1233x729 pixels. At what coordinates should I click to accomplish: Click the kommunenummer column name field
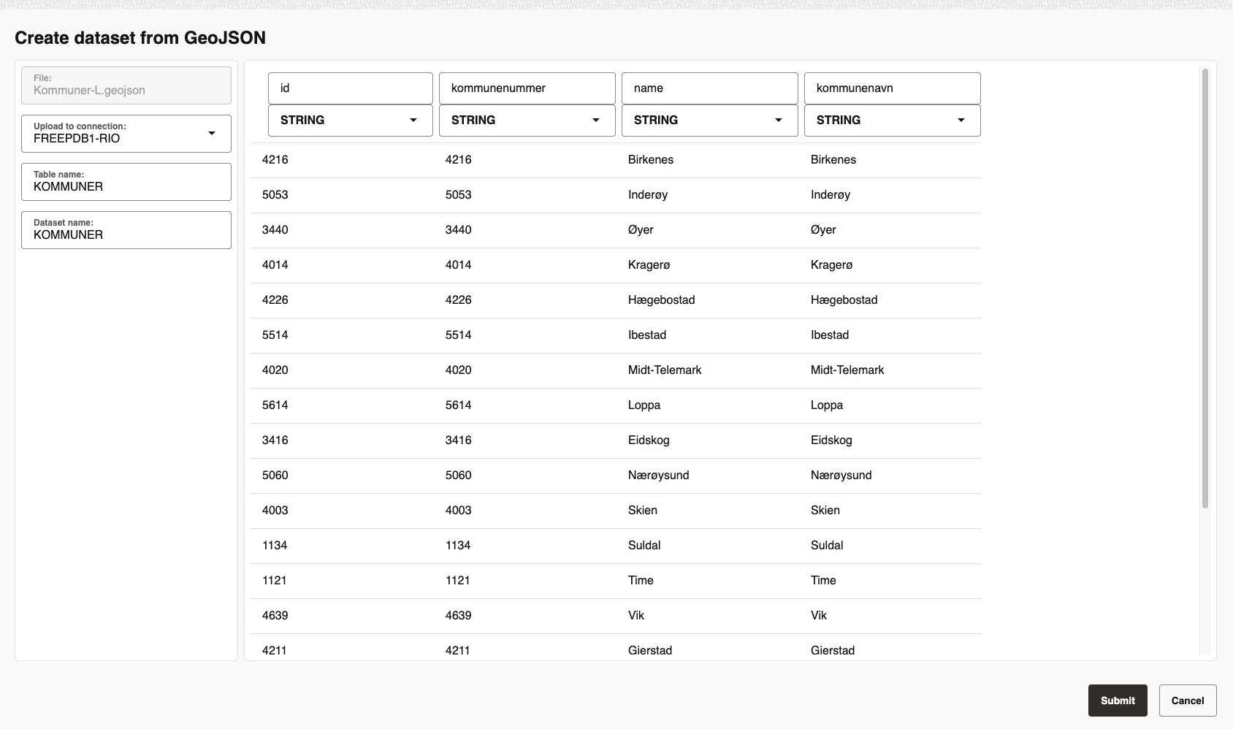[x=527, y=88]
